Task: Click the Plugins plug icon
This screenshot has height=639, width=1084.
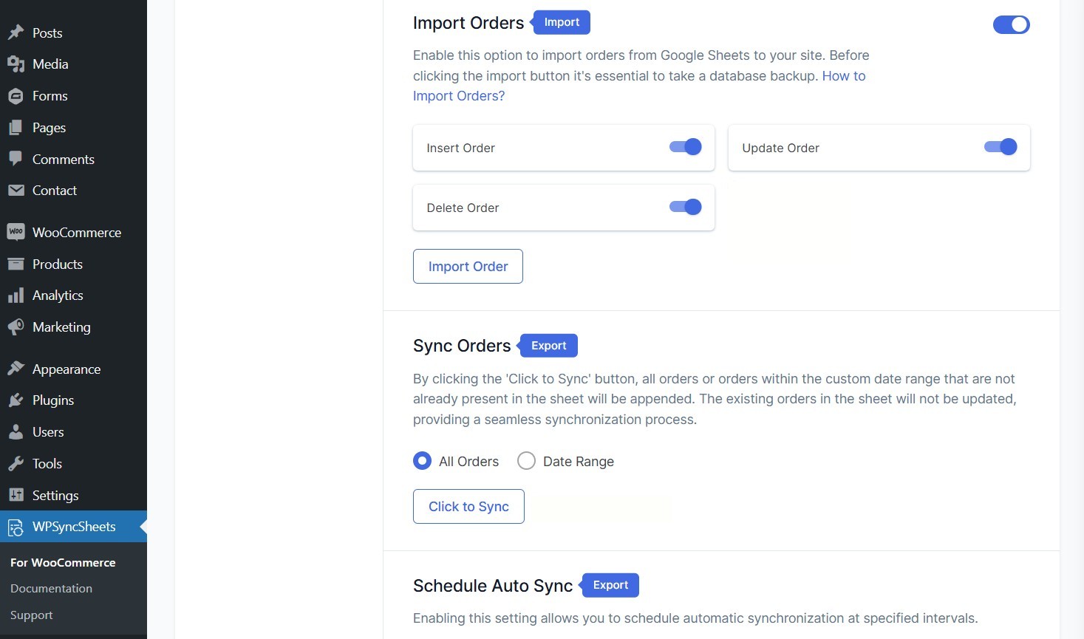Action: (x=16, y=400)
